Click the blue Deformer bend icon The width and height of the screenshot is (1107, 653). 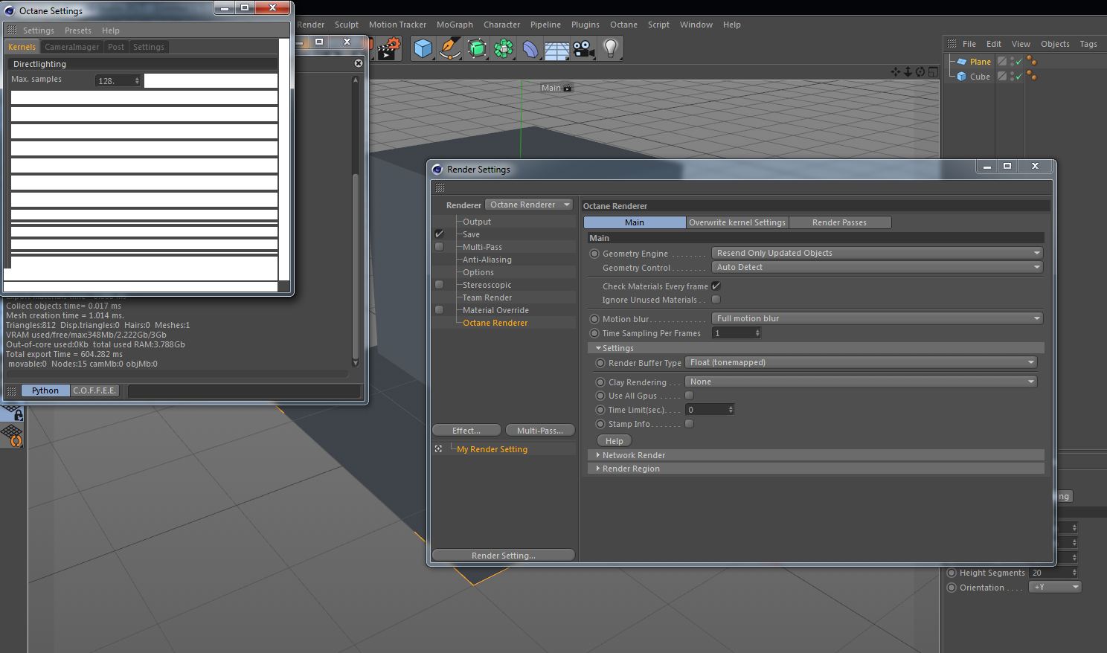tap(530, 49)
